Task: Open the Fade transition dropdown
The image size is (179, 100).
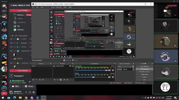Action: point(124,66)
